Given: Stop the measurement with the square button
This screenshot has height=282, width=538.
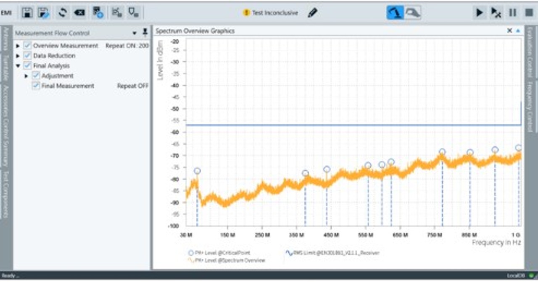Looking at the screenshot, I should coord(529,13).
